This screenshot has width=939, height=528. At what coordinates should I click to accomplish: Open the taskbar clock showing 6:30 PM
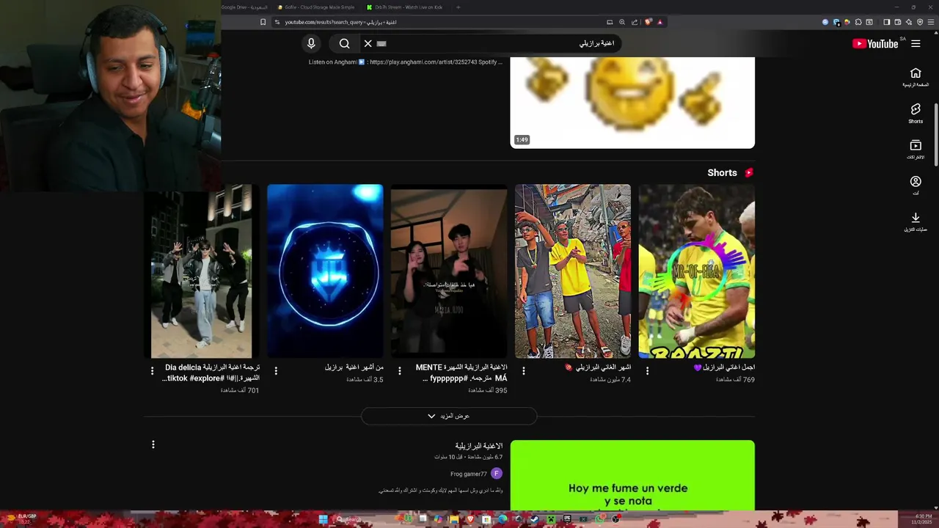pyautogui.click(x=922, y=519)
